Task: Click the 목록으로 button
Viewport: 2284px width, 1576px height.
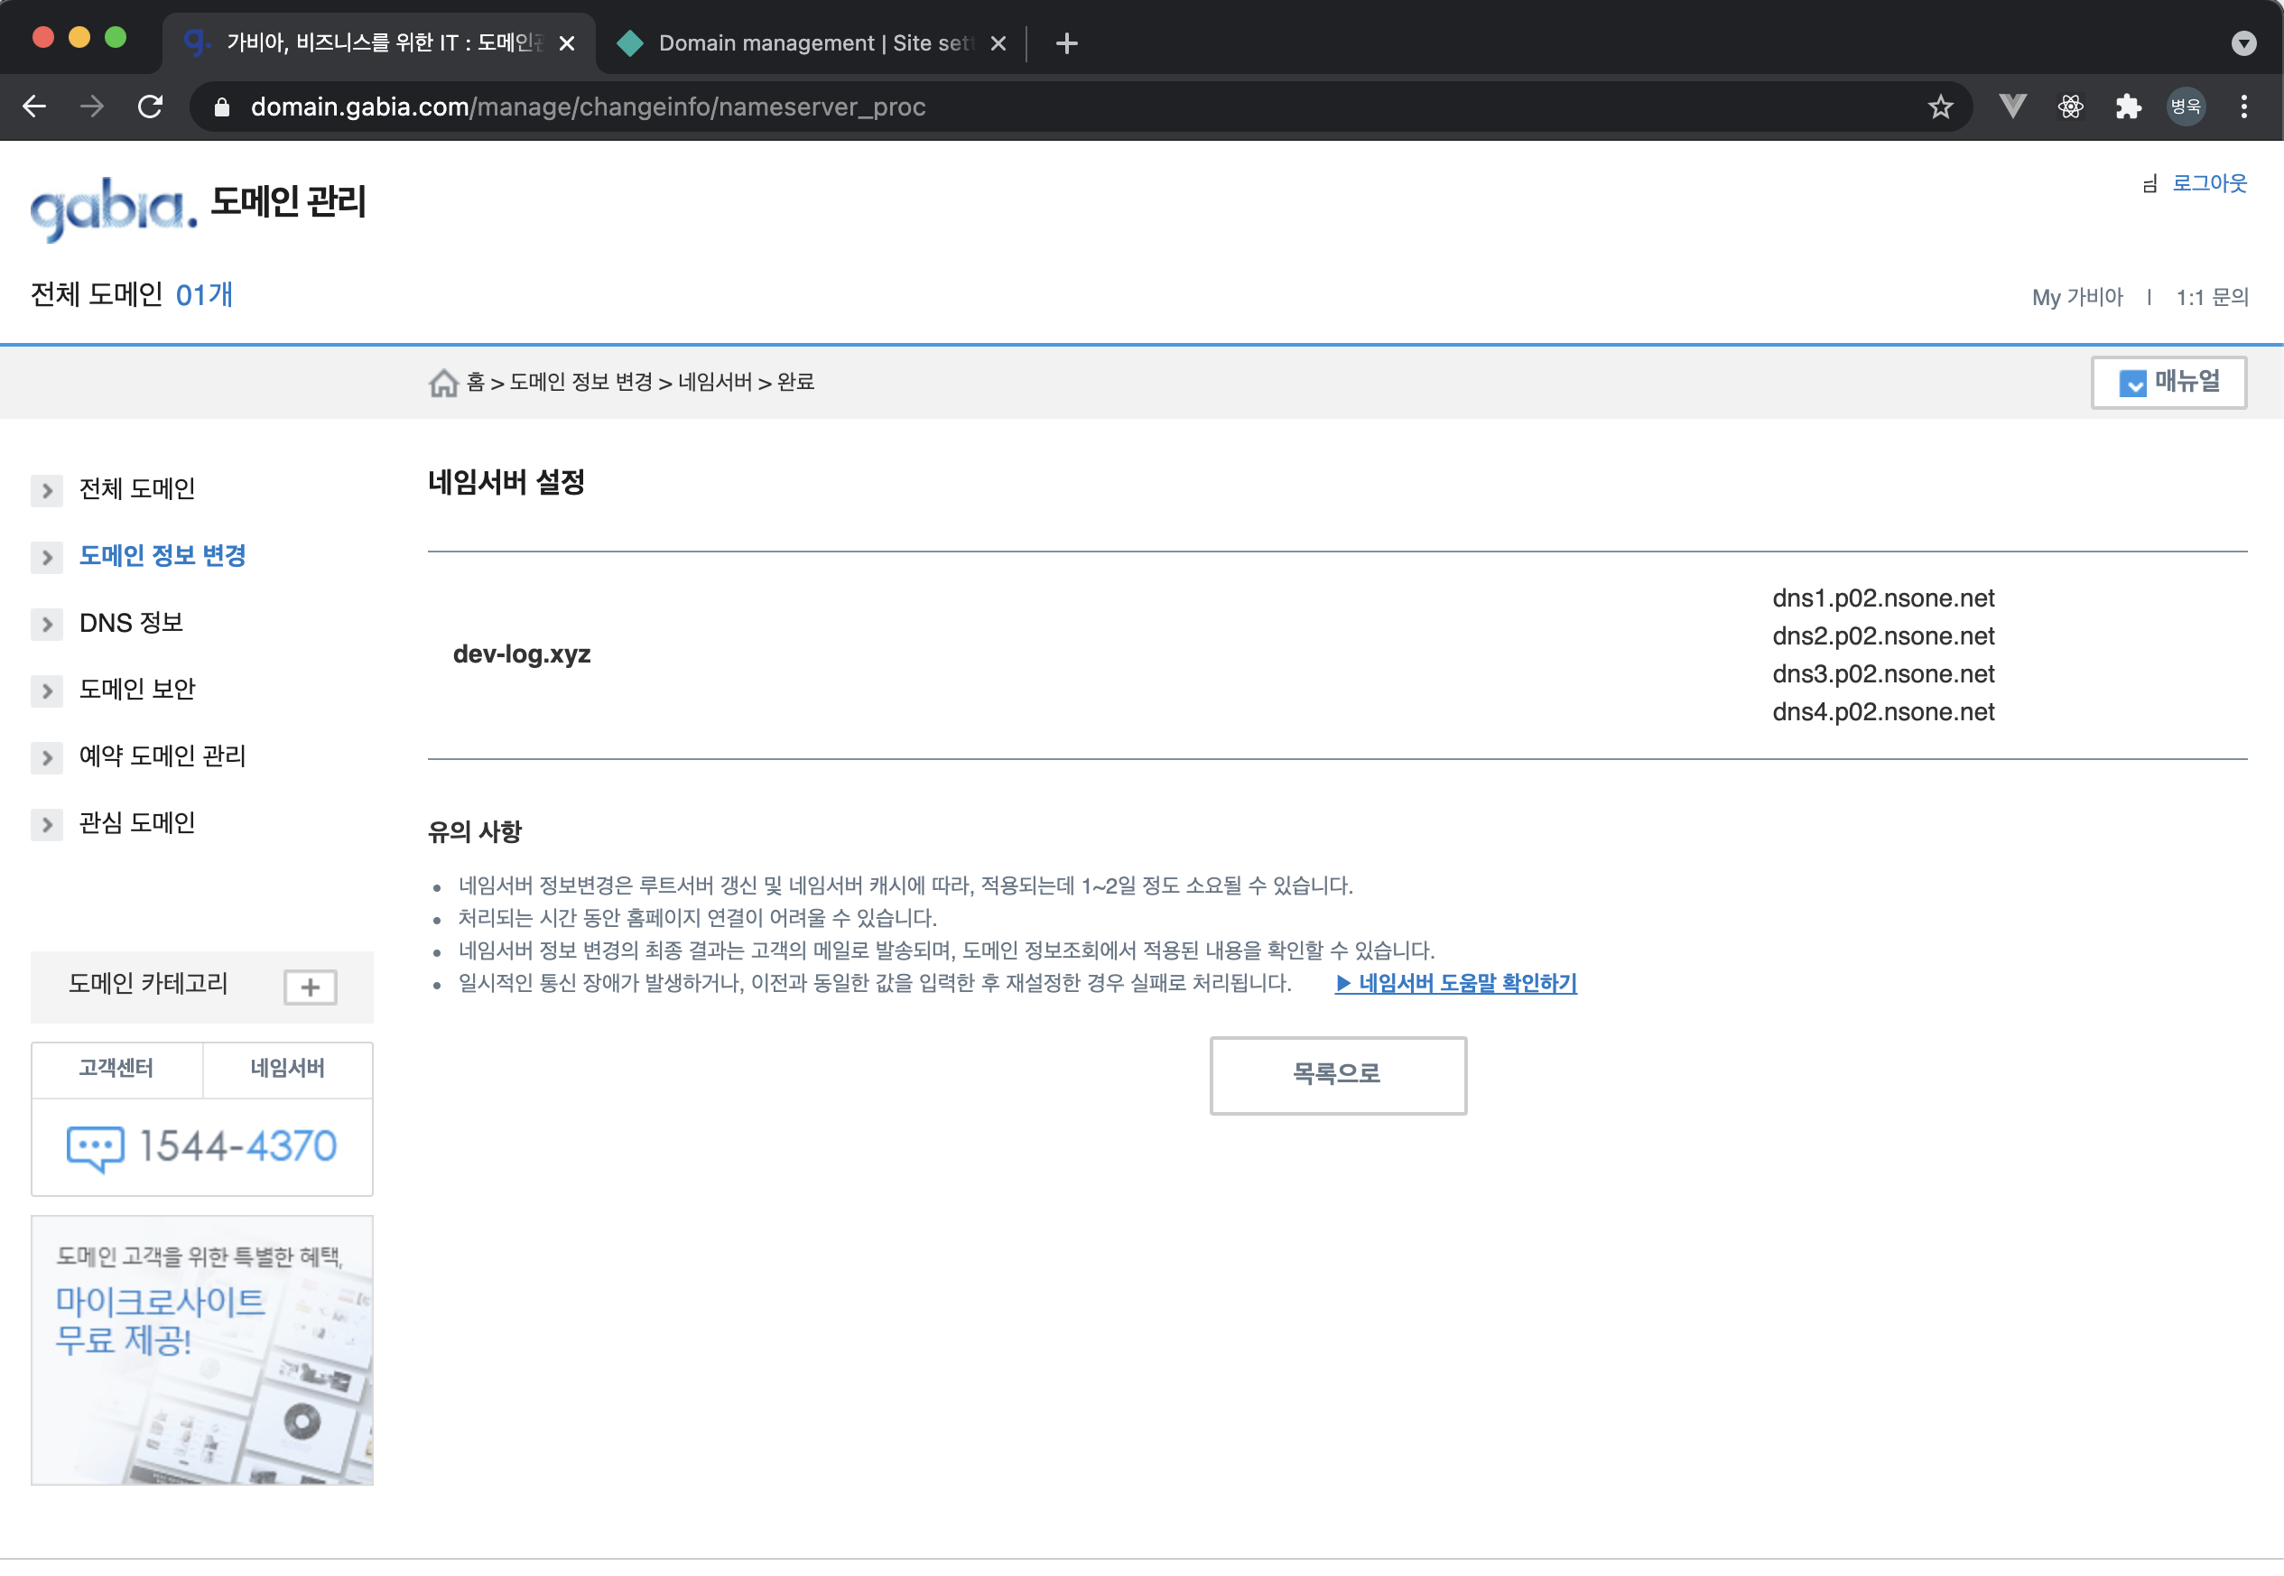Action: point(1337,1074)
